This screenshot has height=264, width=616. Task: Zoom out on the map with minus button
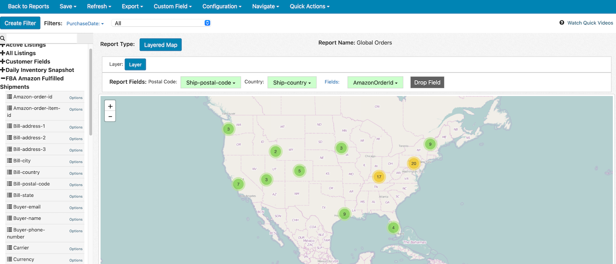pos(110,116)
